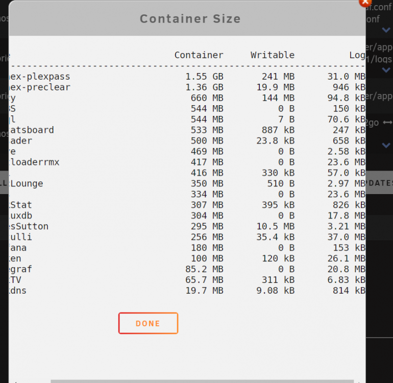This screenshot has width=393, height=383.
Task: Click the '887 kB' writable value
Action: [x=278, y=130]
